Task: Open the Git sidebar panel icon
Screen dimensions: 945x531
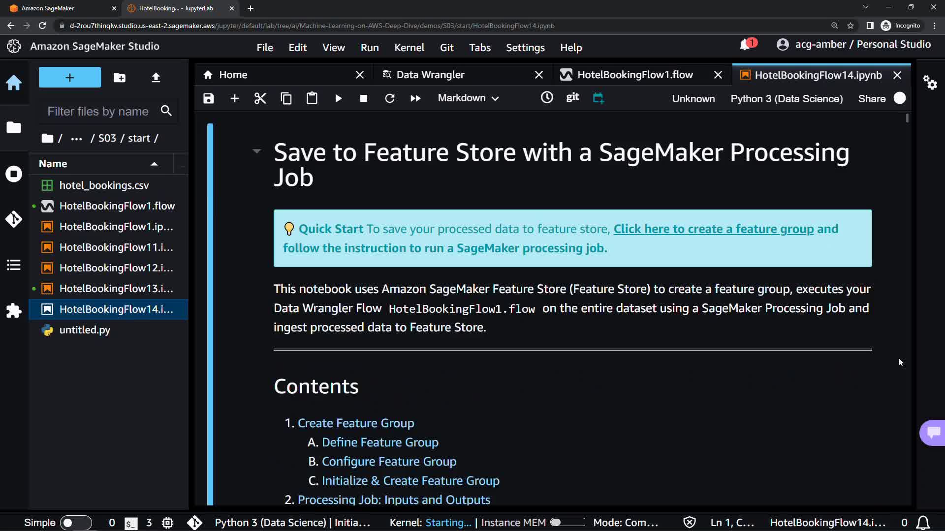Action: [x=14, y=219]
